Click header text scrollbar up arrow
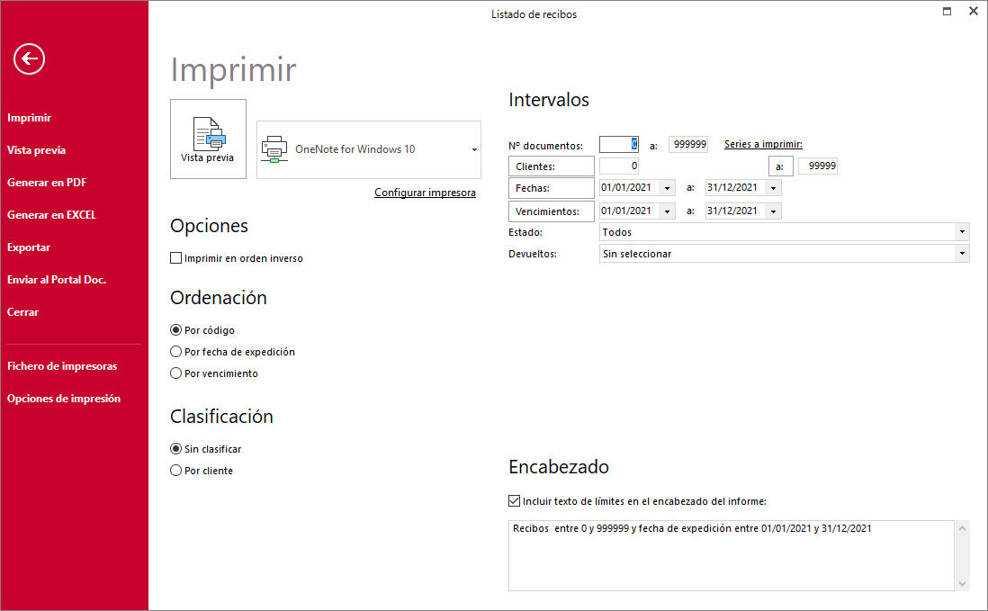The width and height of the screenshot is (988, 611). (962, 528)
